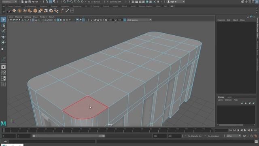Click the go to start button
The width and height of the screenshot is (259, 146).
231,130
